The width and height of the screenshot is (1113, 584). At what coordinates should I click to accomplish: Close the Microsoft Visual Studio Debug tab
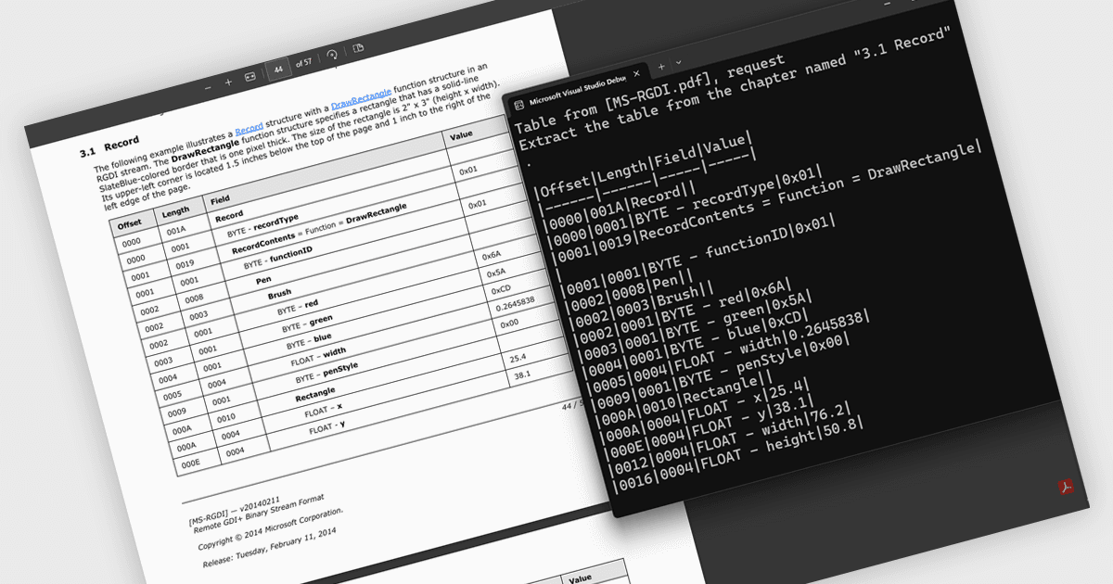[636, 74]
